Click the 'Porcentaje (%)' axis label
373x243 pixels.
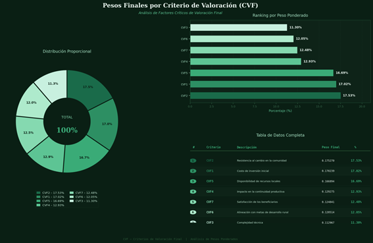[x=280, y=111]
